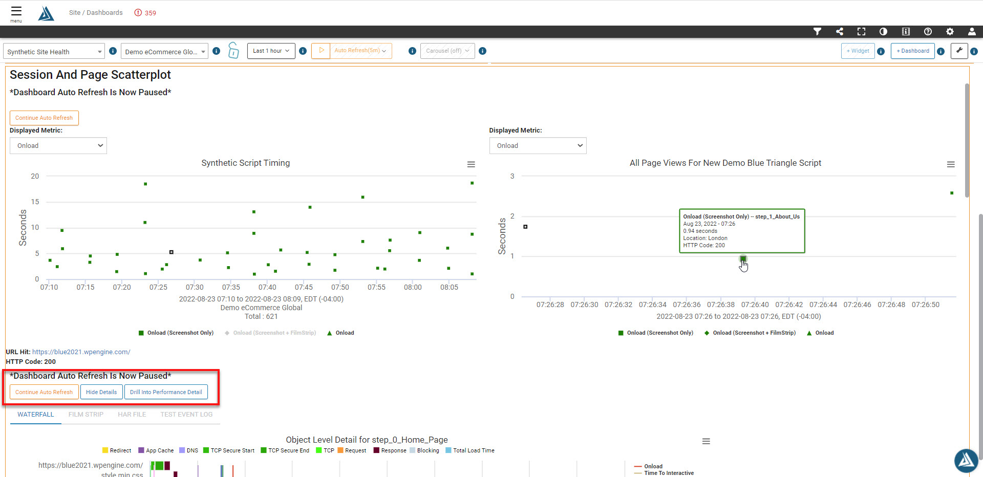The height and width of the screenshot is (477, 983).
Task: Click Hide Details button
Action: pyautogui.click(x=101, y=392)
